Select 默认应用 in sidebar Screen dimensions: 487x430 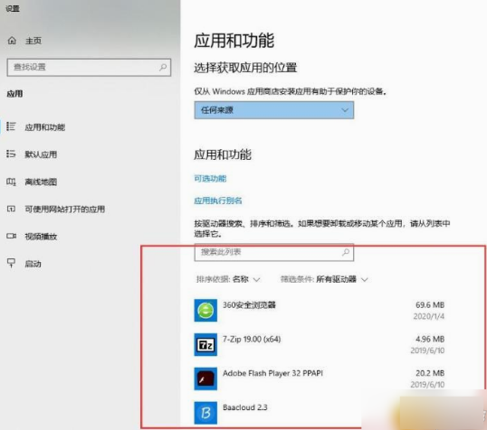(41, 154)
